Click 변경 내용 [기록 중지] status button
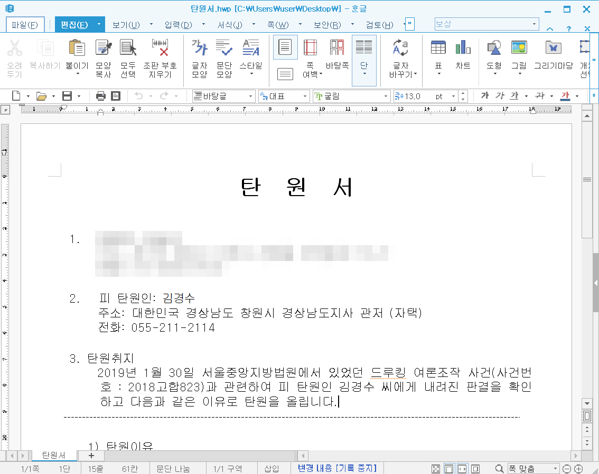This screenshot has height=474, width=599. (x=336, y=468)
